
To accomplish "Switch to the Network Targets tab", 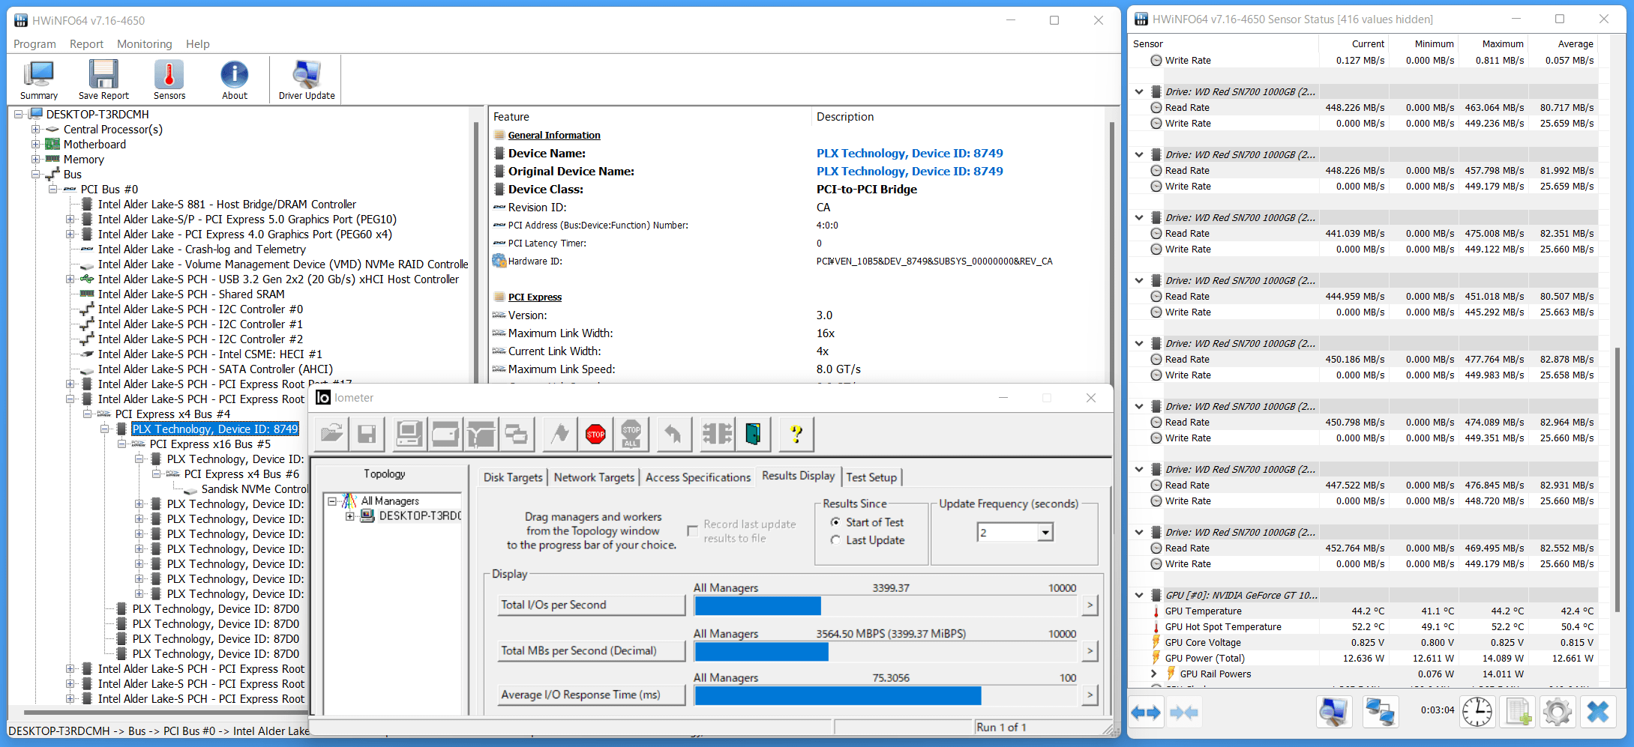I will point(594,477).
